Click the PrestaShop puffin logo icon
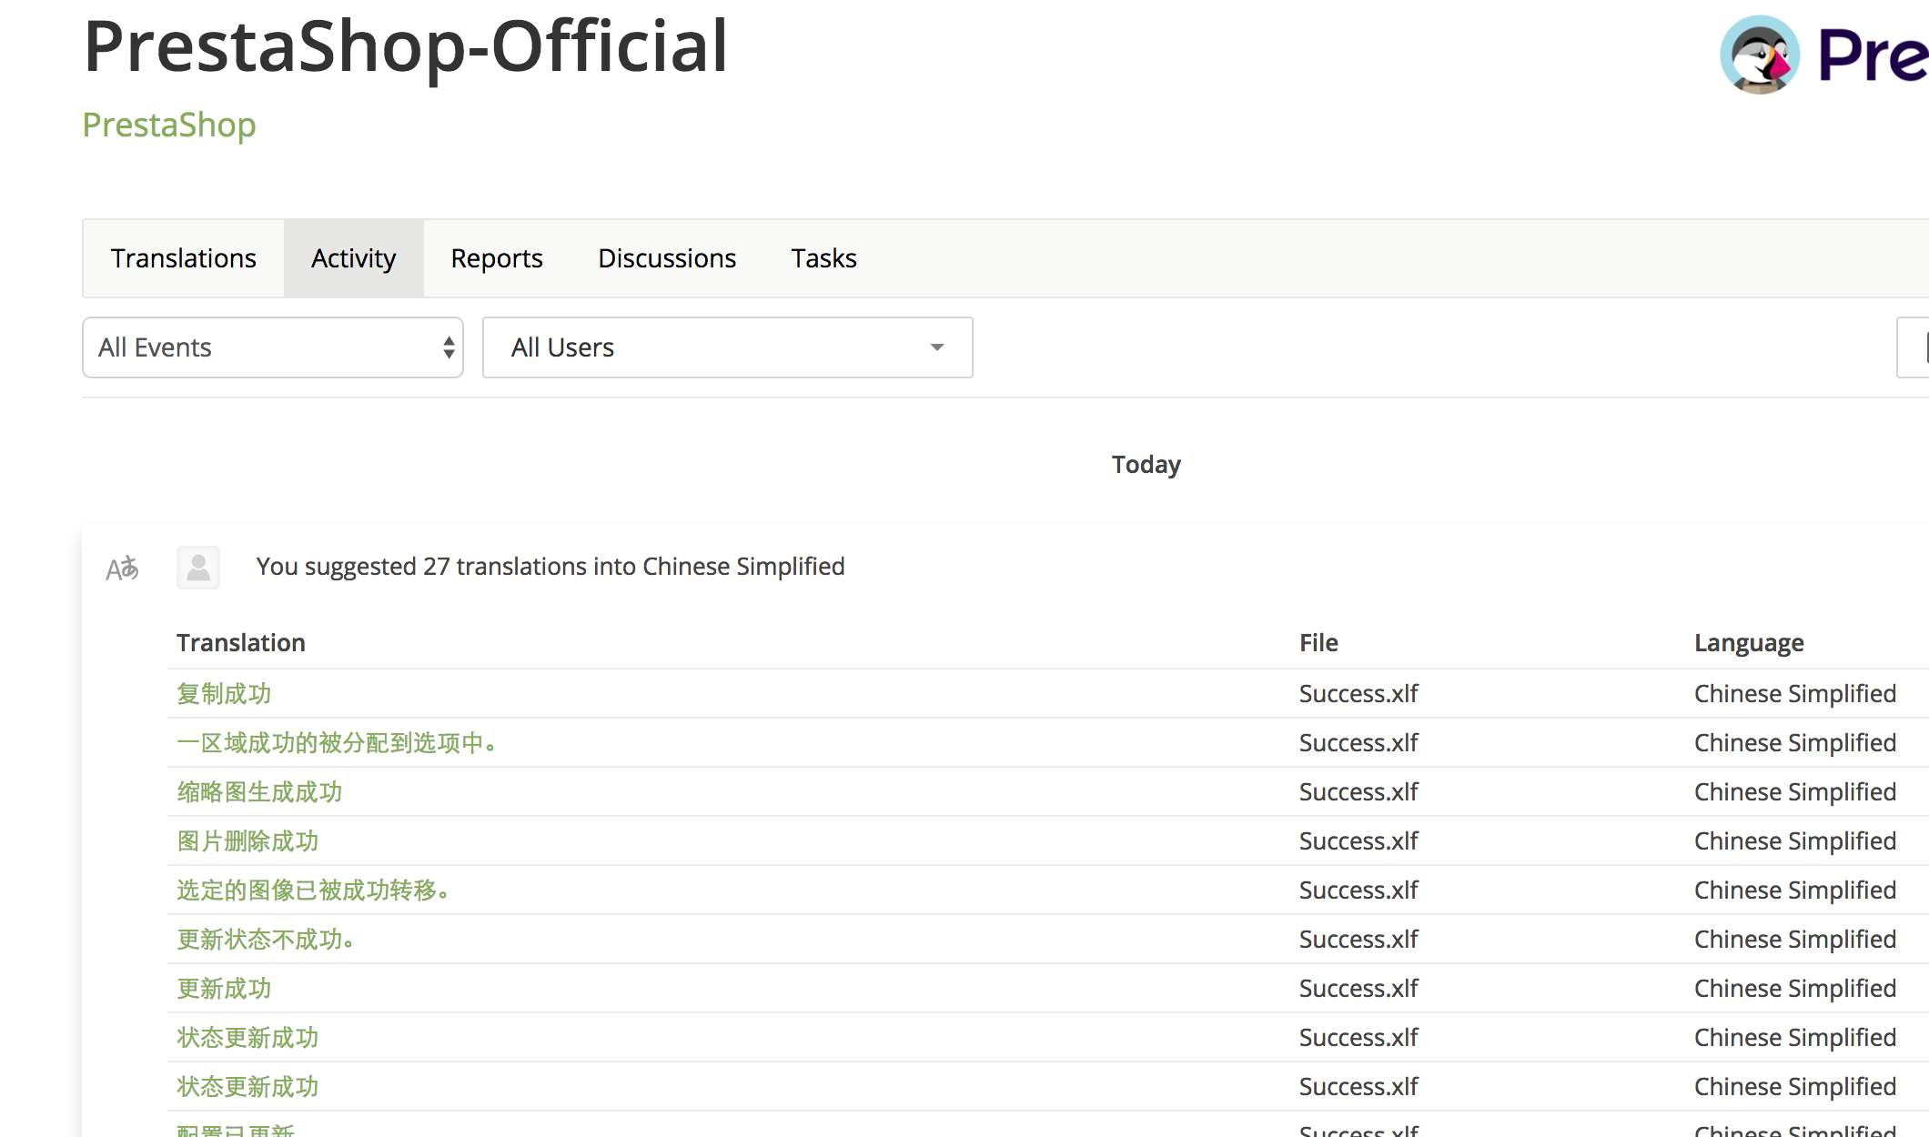Screen dimensions: 1929x1137 click(1760, 55)
